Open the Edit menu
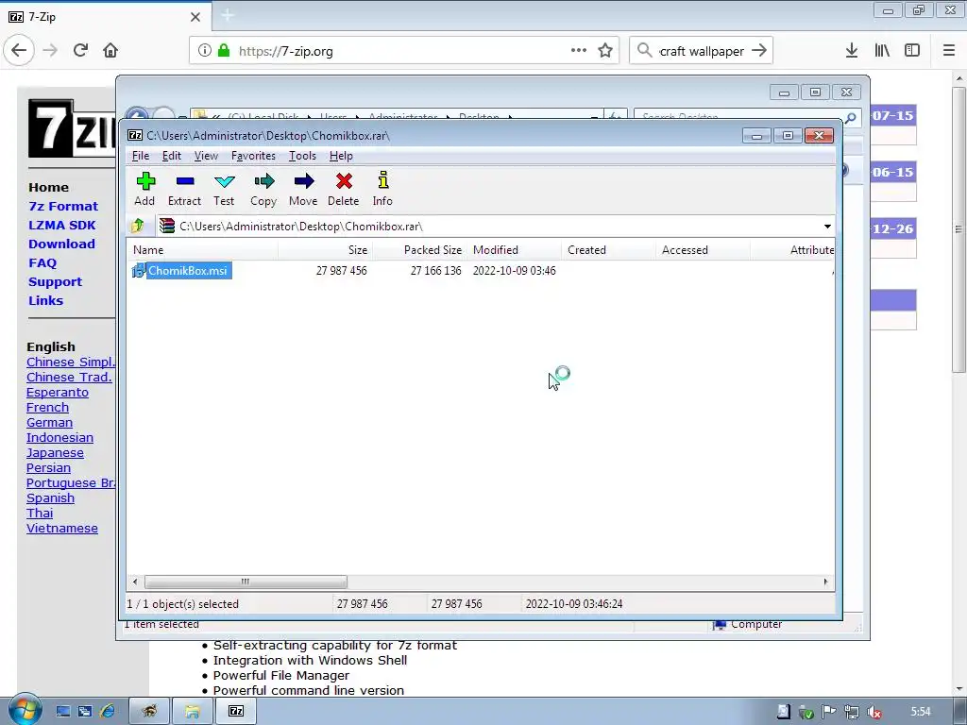This screenshot has width=967, height=725. click(172, 156)
